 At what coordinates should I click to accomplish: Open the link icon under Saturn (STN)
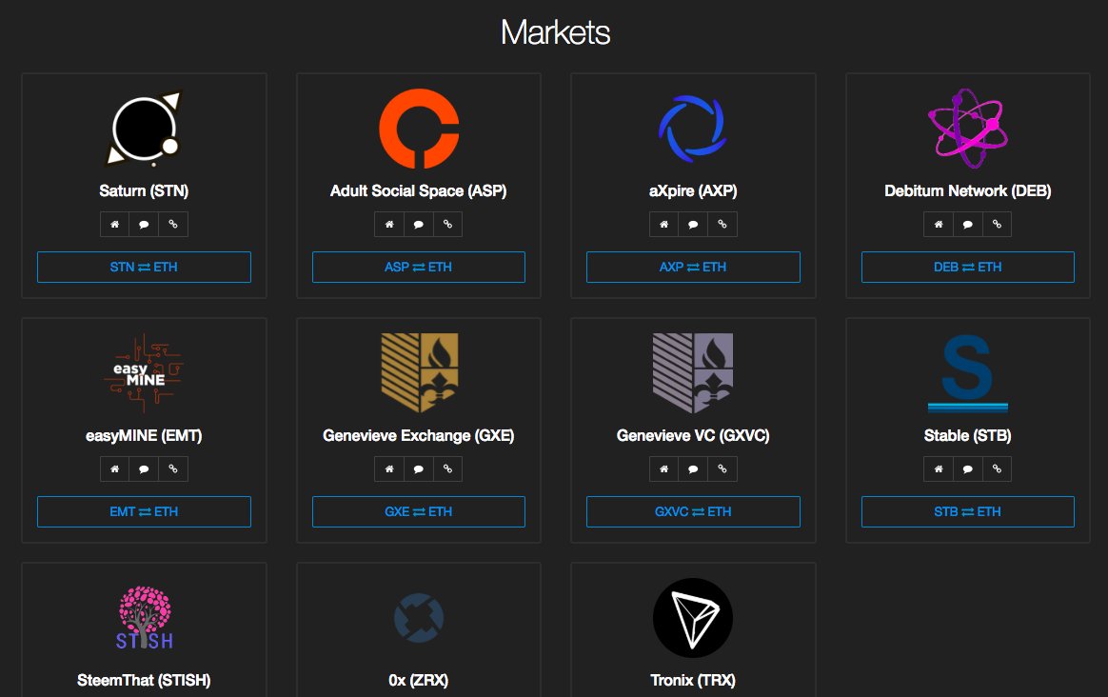[173, 224]
